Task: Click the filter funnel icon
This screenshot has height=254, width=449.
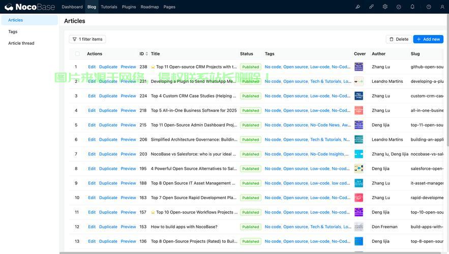Action: (74, 39)
